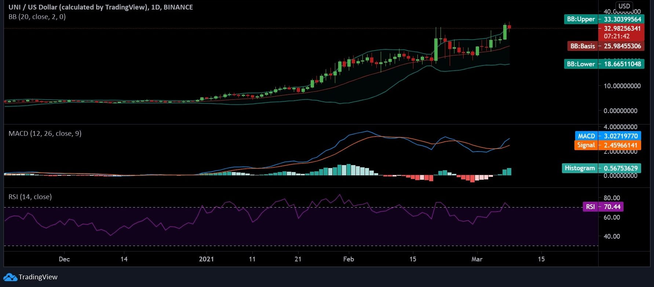Click the 10.00000000 price axis tick
The image size is (654, 287).
622,86
